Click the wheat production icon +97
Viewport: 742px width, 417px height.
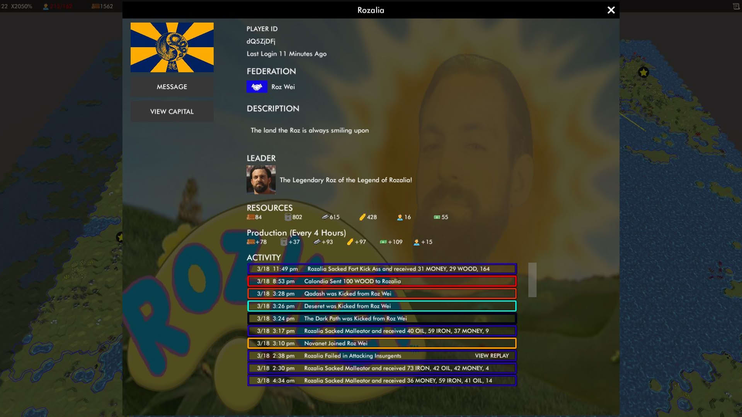(350, 242)
